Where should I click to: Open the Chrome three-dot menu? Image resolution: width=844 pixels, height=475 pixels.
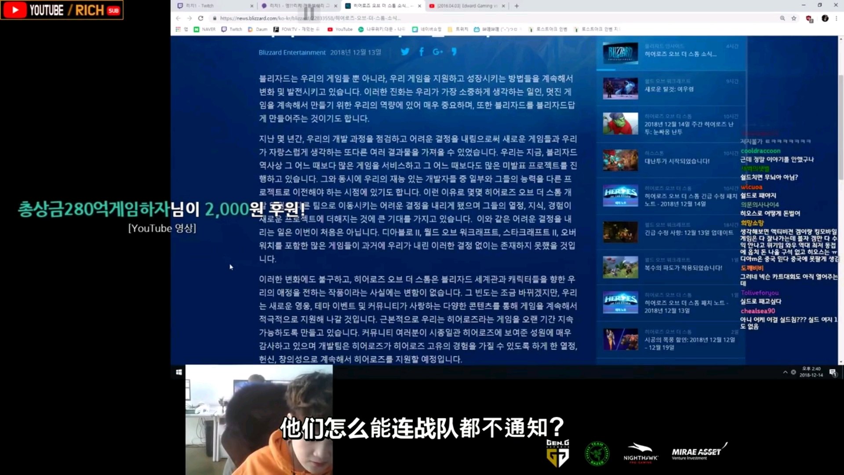tap(837, 18)
